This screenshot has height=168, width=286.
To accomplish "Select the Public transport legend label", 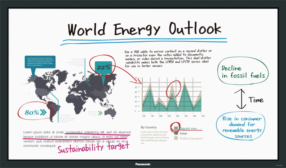I will [191, 138].
